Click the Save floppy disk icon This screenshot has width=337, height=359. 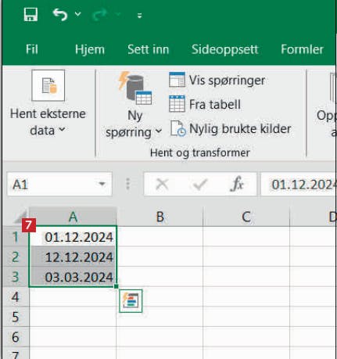(30, 14)
